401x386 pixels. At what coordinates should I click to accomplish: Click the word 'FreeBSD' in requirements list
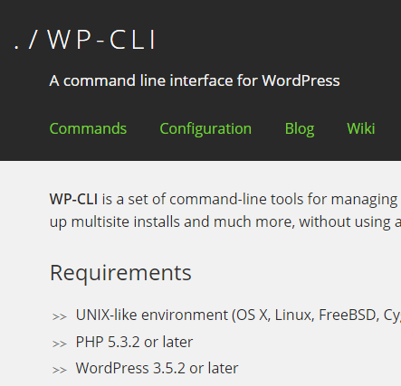347,315
